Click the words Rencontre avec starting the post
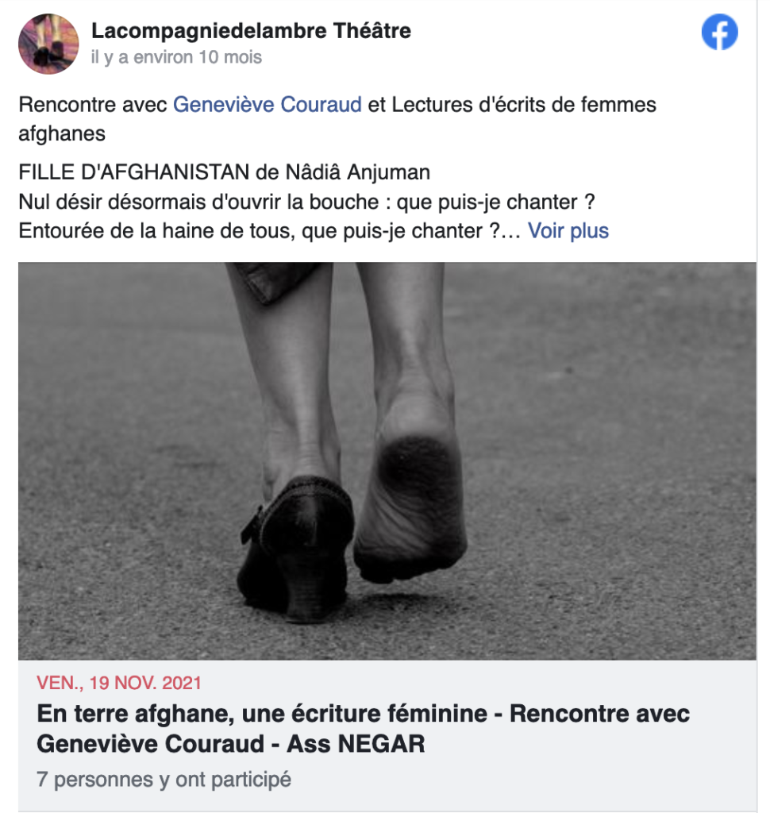This screenshot has width=770, height=813. tap(93, 105)
